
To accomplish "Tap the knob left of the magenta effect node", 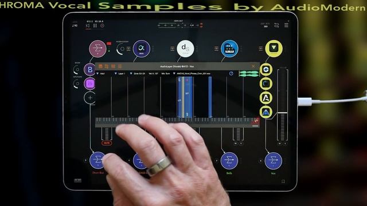I will (x=77, y=84).
